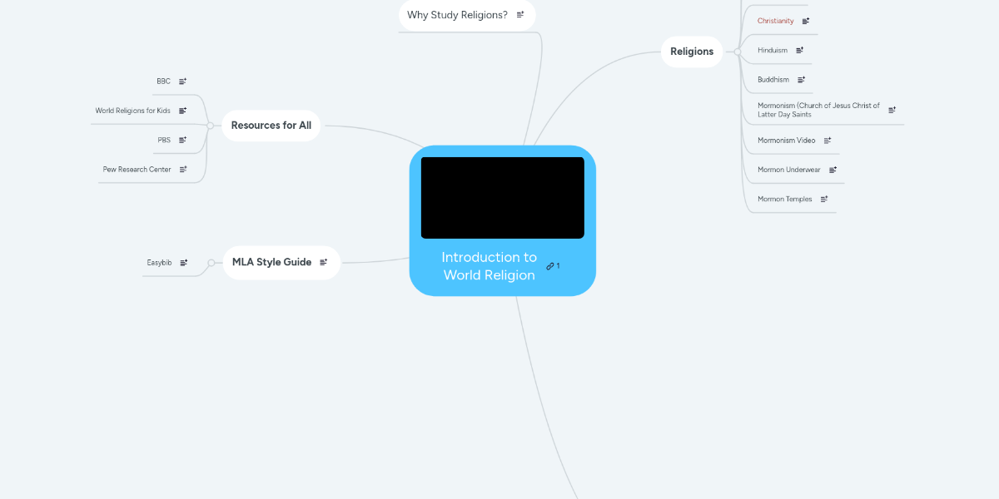Viewport: 999px width, 499px height.
Task: Open the notes icon on Mormon Temples
Action: point(824,199)
